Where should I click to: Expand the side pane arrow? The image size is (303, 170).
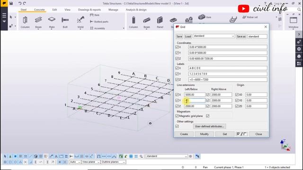(299, 34)
